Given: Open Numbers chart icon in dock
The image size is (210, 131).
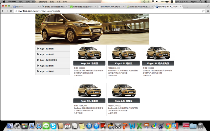Looking at the screenshot, I should (154, 126).
